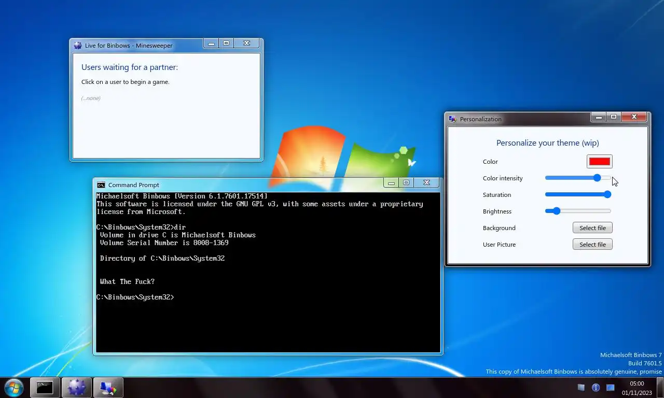The height and width of the screenshot is (398, 664).
Task: Minimize the Personalization window
Action: [599, 117]
